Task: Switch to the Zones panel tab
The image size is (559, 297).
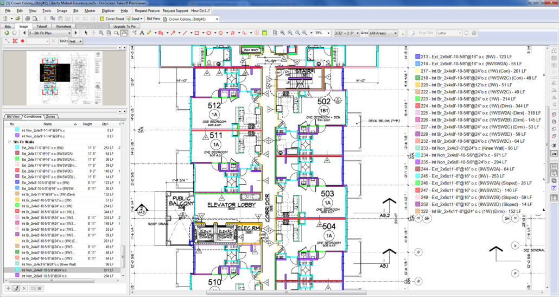Action: coord(50,117)
